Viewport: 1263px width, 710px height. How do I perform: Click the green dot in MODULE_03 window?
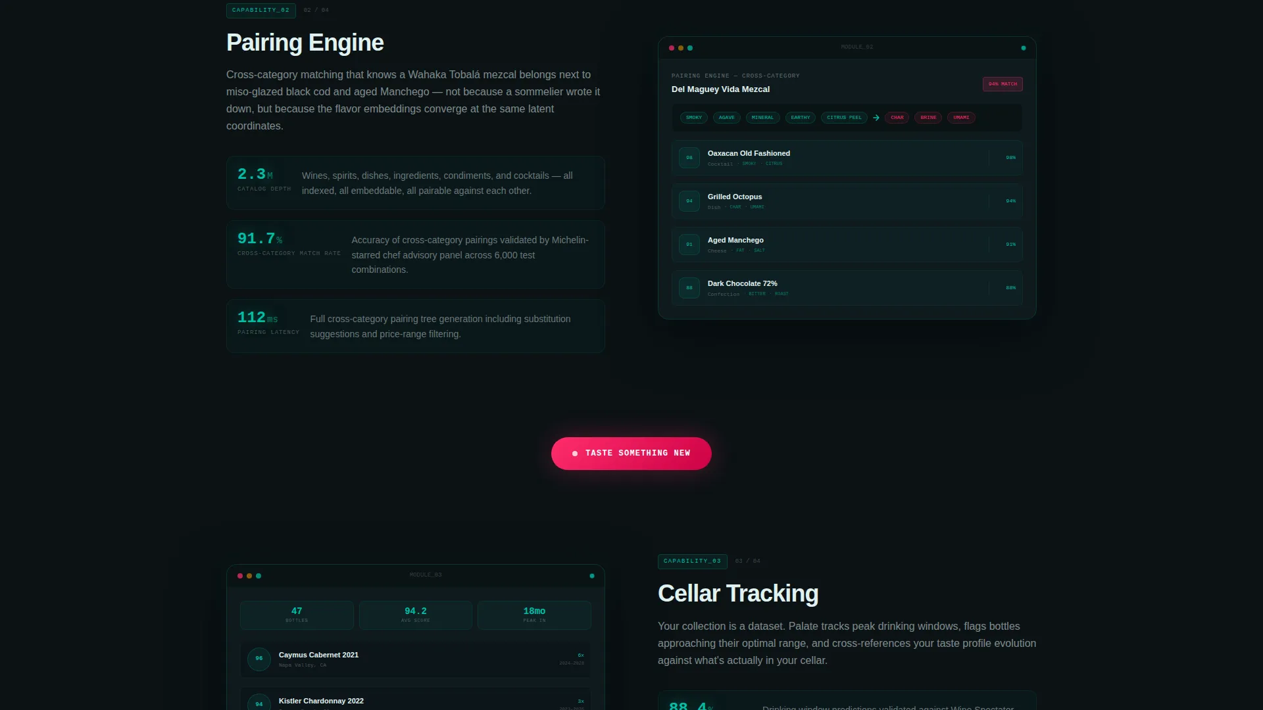259,576
